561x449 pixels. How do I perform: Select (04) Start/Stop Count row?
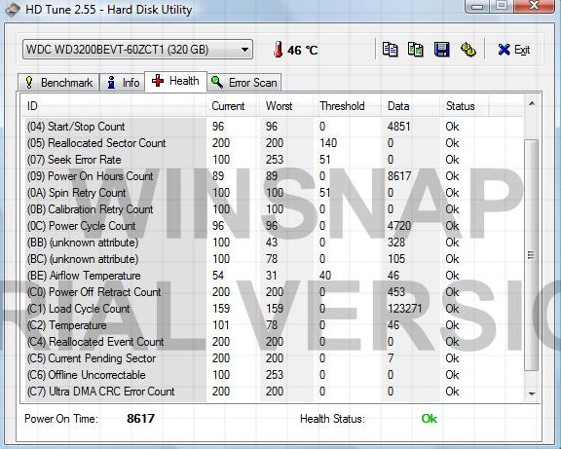point(274,127)
